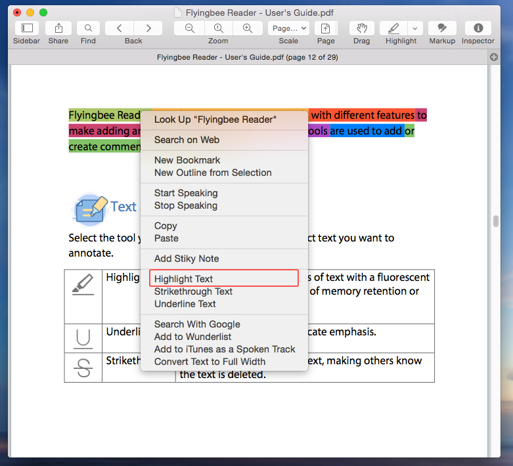Select the Highlight pen tool
This screenshot has height=466, width=513.
[x=393, y=28]
